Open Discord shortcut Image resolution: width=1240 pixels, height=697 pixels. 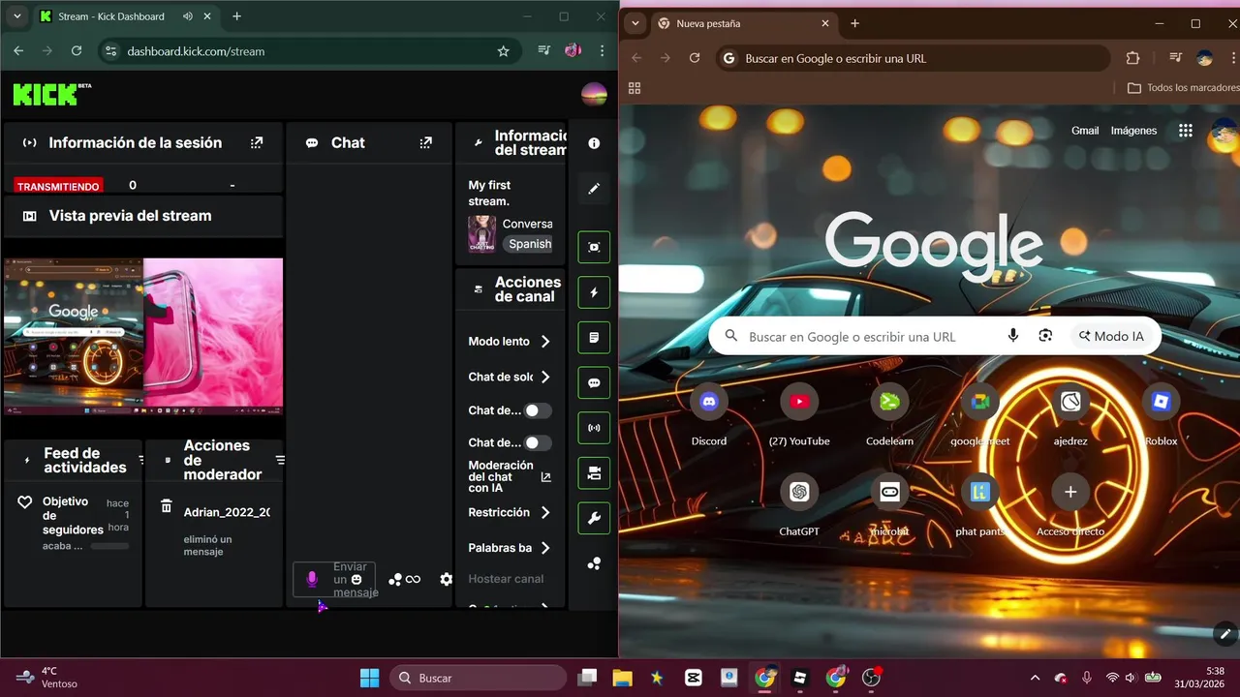pyautogui.click(x=709, y=415)
